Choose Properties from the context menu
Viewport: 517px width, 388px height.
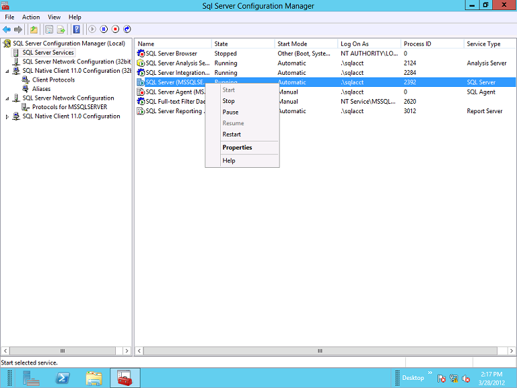pos(242,148)
